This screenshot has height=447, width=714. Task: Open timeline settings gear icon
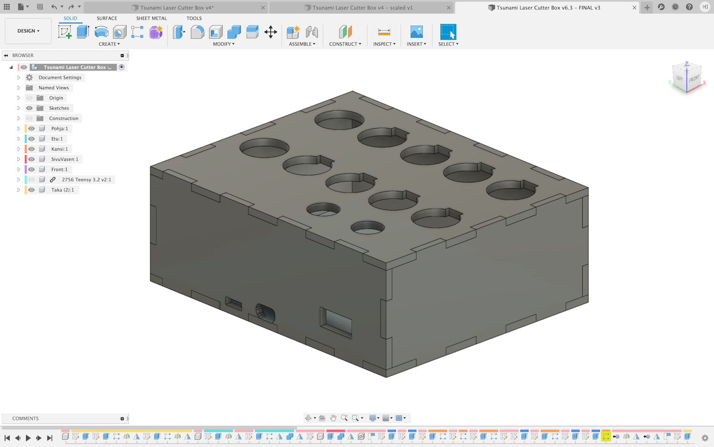tap(705, 437)
